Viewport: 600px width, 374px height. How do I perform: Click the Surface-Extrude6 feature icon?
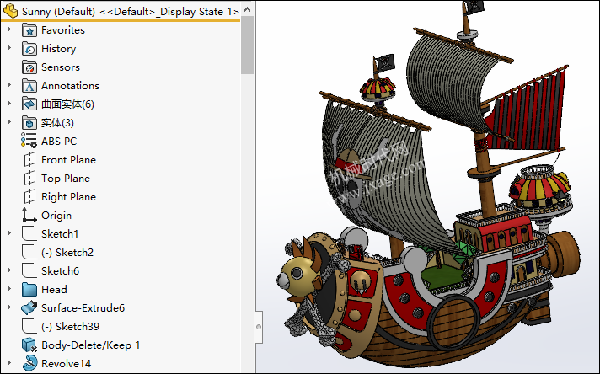29,307
